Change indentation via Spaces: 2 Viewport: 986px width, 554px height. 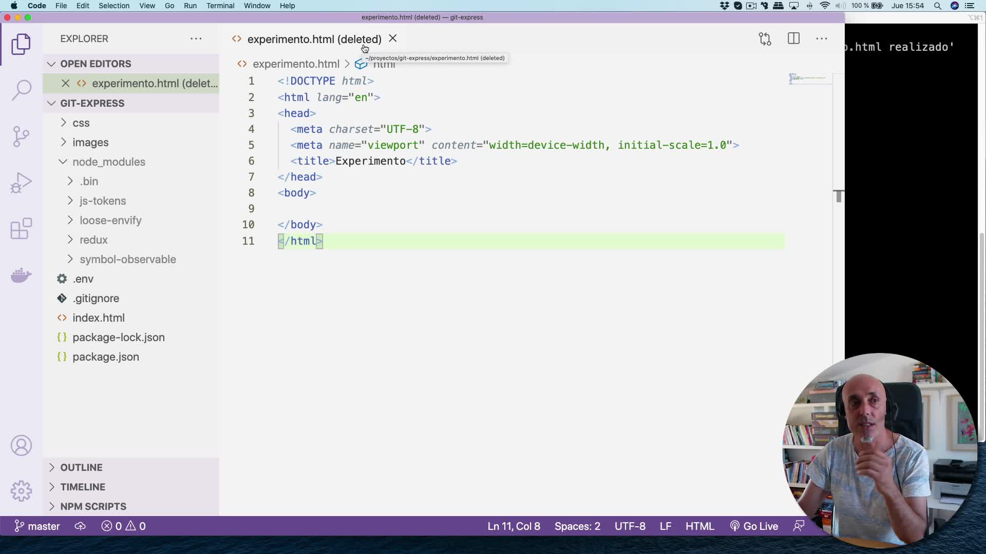[x=577, y=526]
